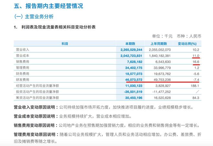The width and height of the screenshot is (213, 146).
Task: Click the row label 营业成本
Action: [23, 56]
